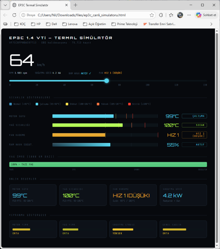Click the green yağ ömrü progress bar
The image size is (220, 249).
[108, 164]
